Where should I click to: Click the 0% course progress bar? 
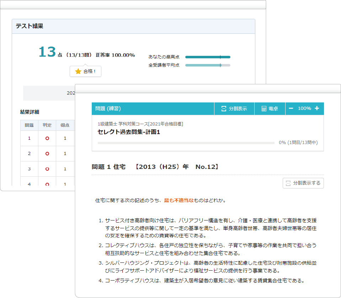click(185, 143)
